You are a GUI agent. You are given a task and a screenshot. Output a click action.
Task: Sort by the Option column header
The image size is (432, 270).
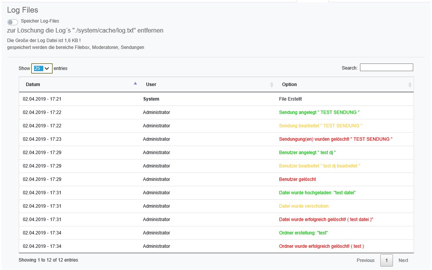tap(289, 85)
